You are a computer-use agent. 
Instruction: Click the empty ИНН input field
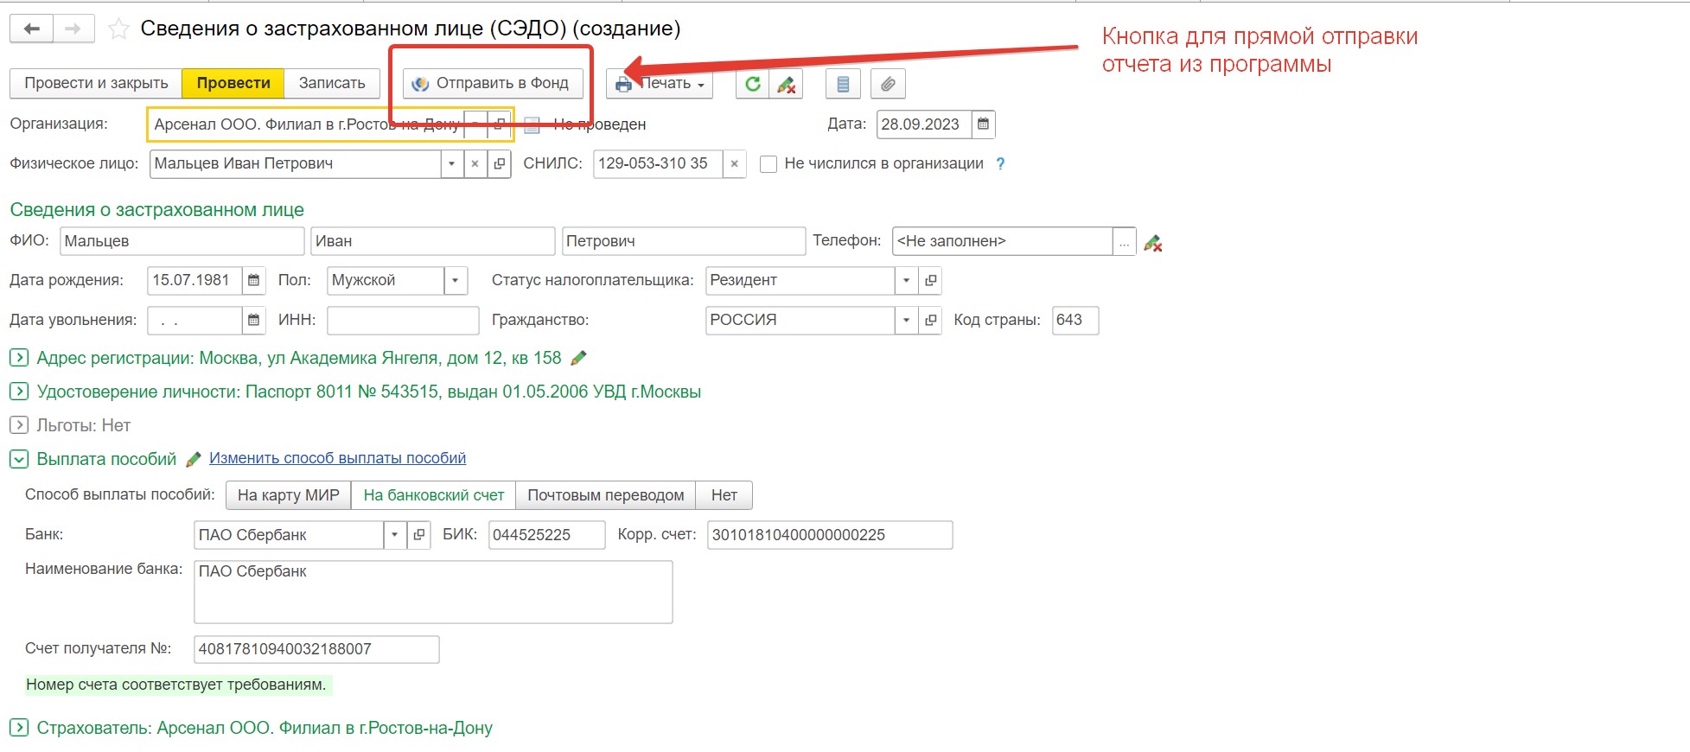[403, 320]
